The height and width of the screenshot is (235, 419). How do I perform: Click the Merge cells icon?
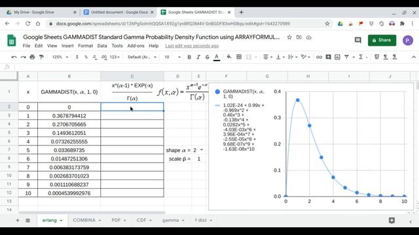click(x=249, y=57)
